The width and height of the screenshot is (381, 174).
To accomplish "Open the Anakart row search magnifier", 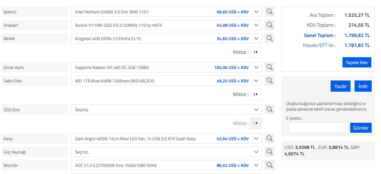I will click(270, 25).
